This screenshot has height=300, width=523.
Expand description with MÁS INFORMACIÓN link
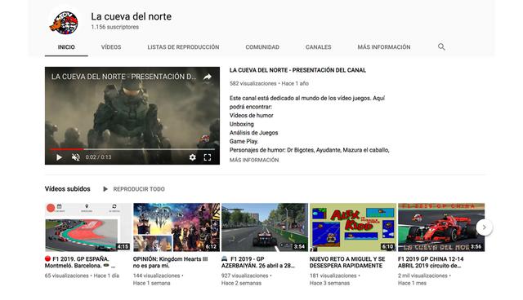254,160
